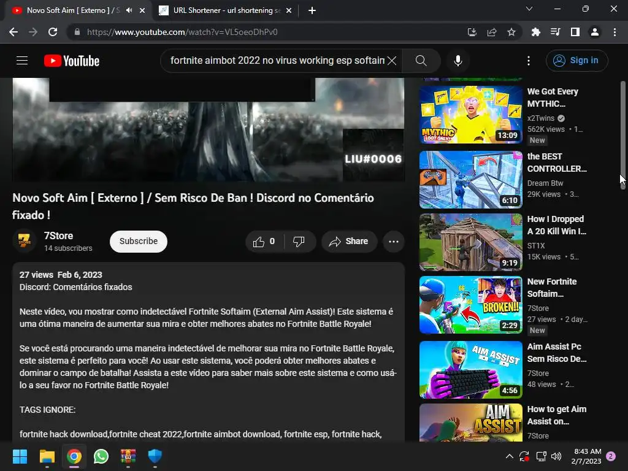628x471 pixels.
Task: Open How I Dropped A 20 Kill thumbnail
Action: coord(470,242)
